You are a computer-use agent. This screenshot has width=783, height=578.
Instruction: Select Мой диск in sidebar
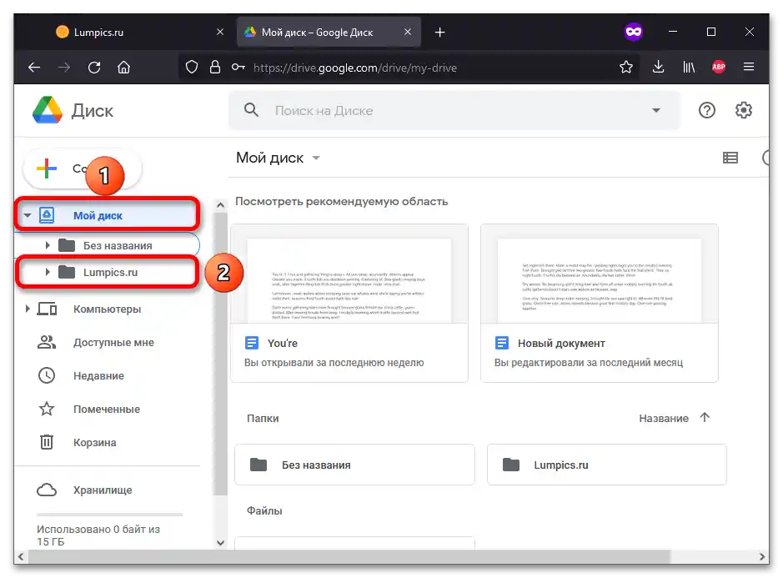click(108, 215)
